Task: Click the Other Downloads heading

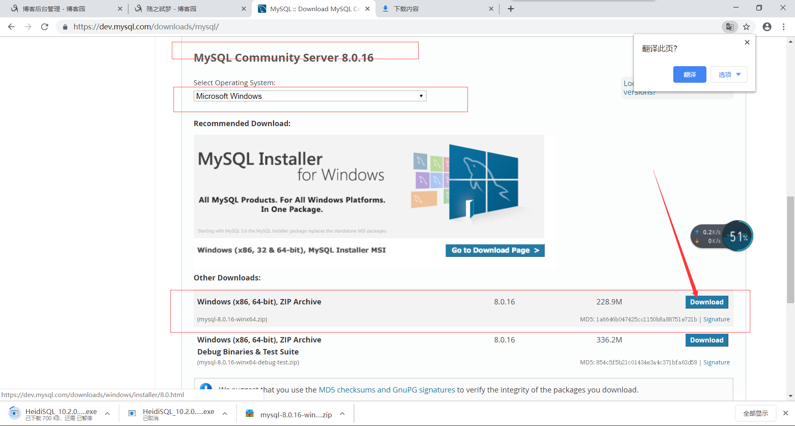Action: coord(227,278)
